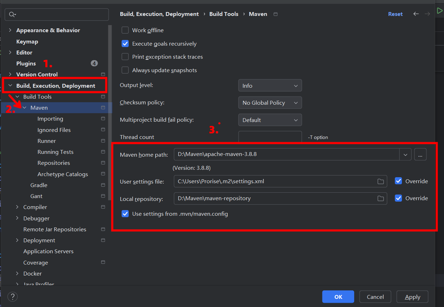
Task: Click project-level icon beside Version Control
Action: (103, 74)
